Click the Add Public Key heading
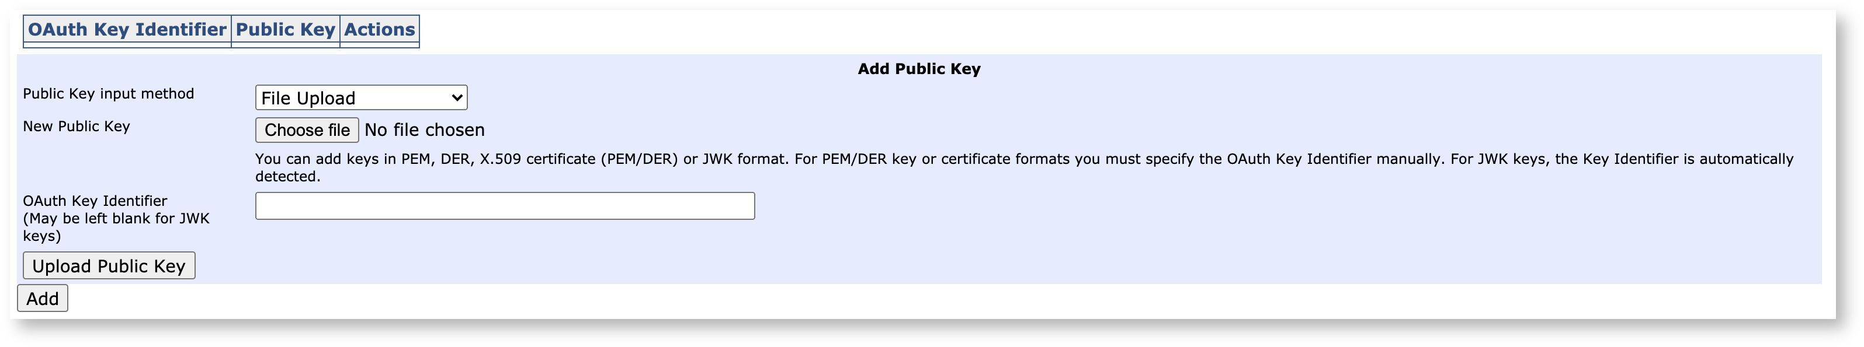 tap(918, 69)
